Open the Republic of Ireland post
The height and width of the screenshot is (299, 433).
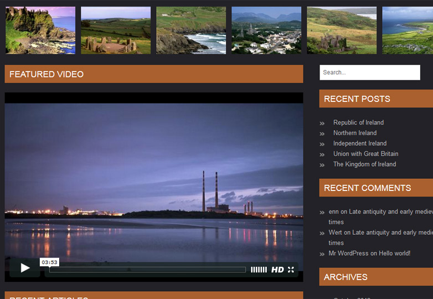click(x=358, y=122)
